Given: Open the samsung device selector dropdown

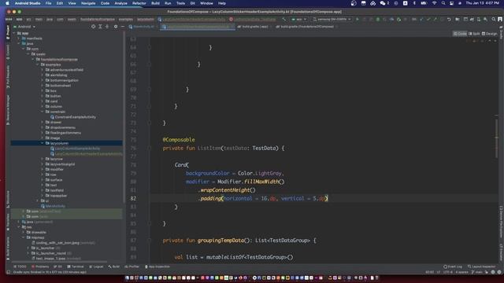Looking at the screenshot, I should click(332, 19).
